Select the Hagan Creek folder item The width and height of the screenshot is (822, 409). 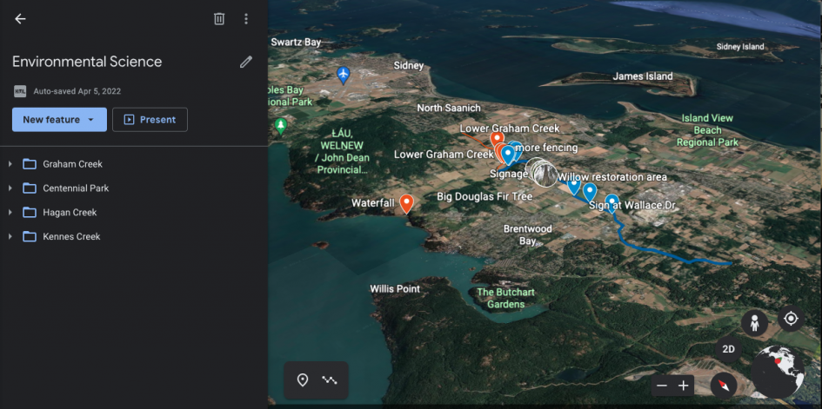pos(70,213)
